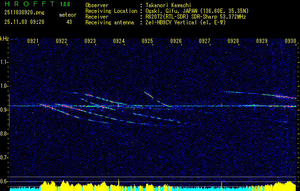Image resolution: width=300 pixels, height=191 pixels.
Task: Click the HROFFT title text
Action: coord(30,4)
